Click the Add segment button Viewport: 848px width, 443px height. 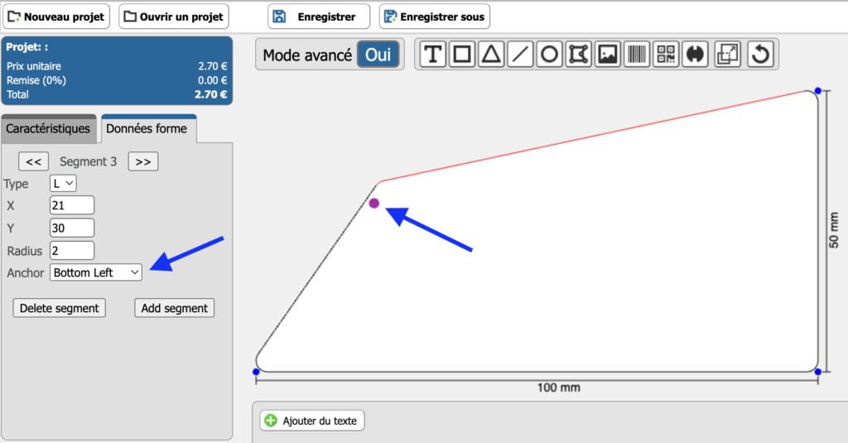[174, 308]
